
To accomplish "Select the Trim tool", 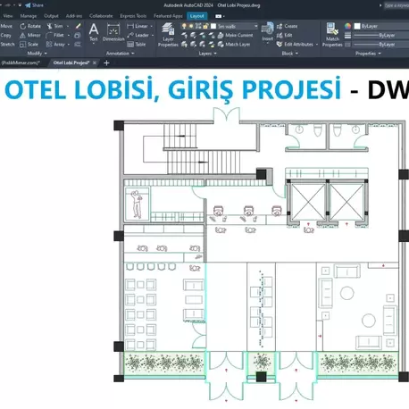I will click(x=54, y=26).
